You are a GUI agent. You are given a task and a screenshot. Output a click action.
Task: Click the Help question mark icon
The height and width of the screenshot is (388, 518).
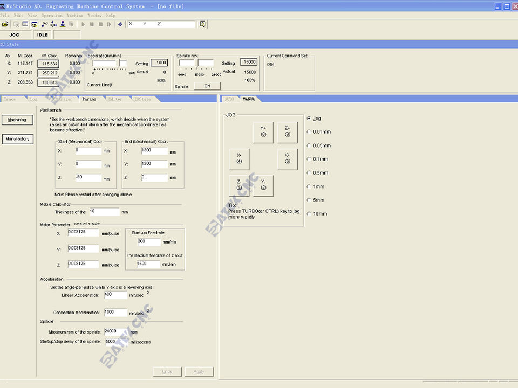pos(202,24)
